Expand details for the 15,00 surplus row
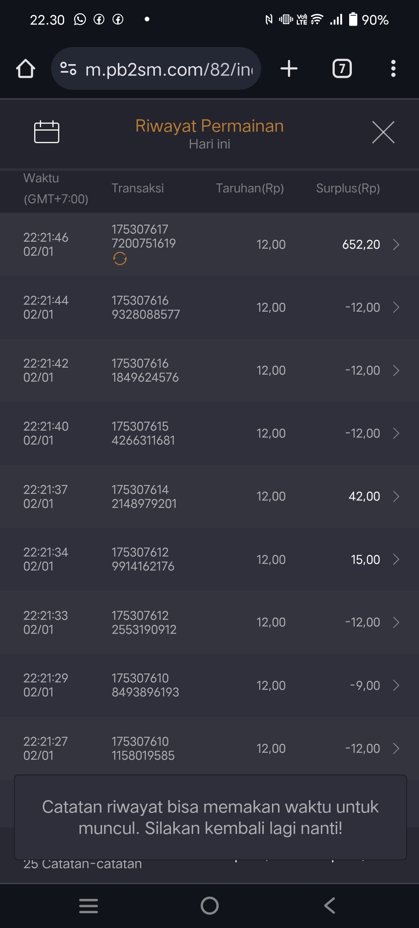419x928 pixels. pyautogui.click(x=396, y=559)
